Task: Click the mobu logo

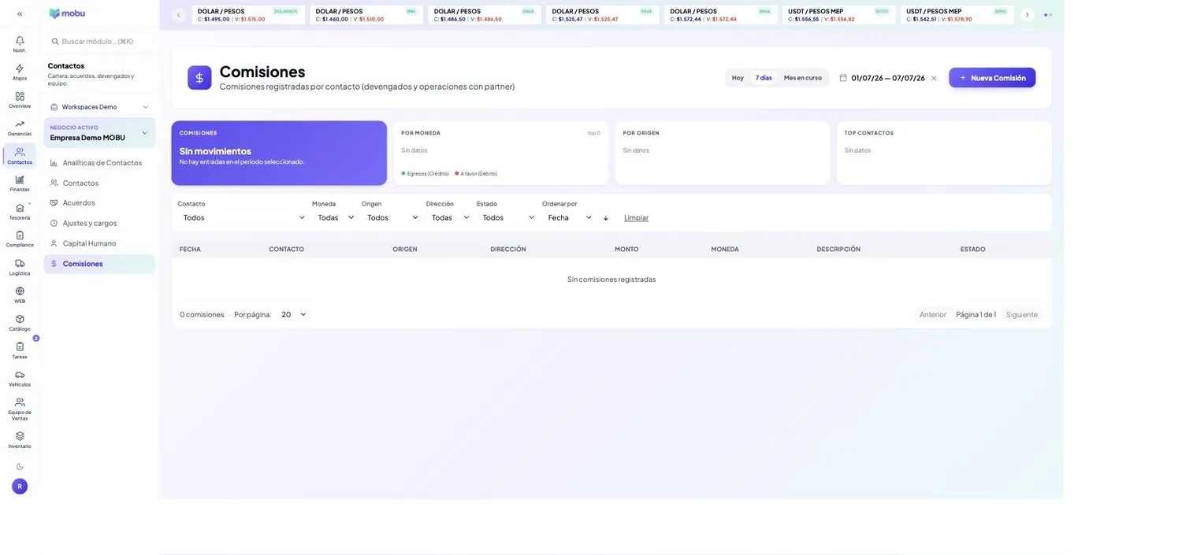Action: [x=67, y=13]
